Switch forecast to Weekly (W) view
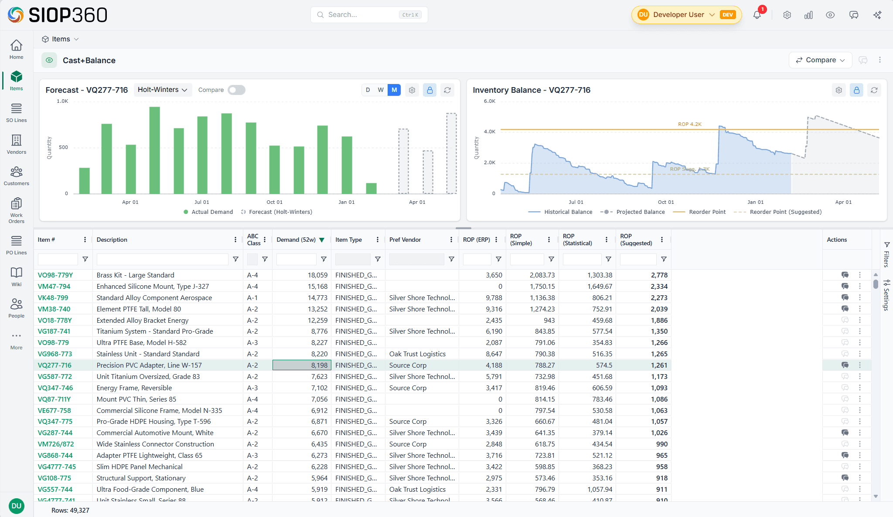Screen dimensions: 893x517 point(381,90)
